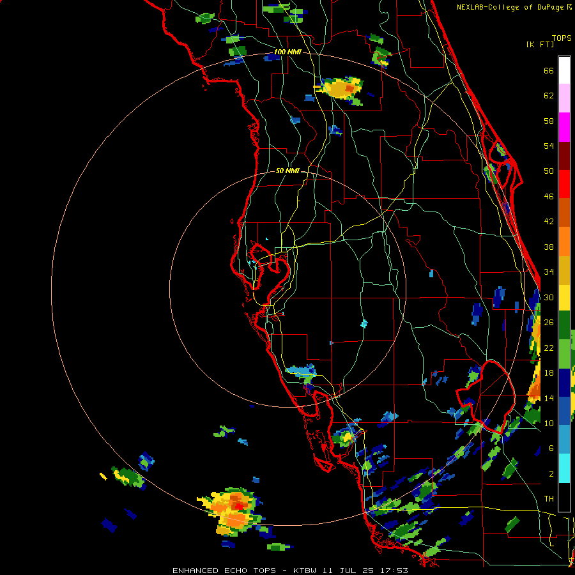Viewport: 575px width, 575px height.
Task: Click the 11 JUL 25 date stamp
Action: point(348,571)
